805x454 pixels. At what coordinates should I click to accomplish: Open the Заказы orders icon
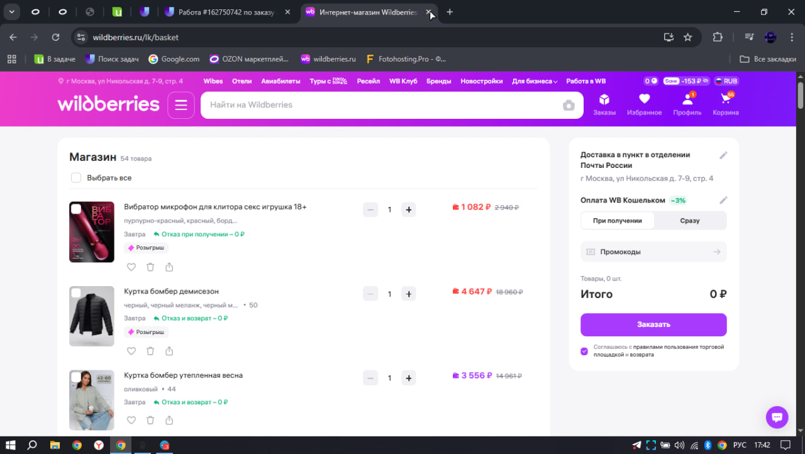point(604,104)
